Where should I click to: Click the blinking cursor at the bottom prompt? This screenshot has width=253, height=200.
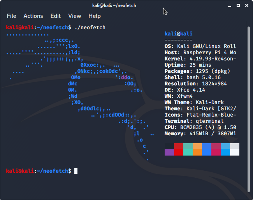(76, 171)
